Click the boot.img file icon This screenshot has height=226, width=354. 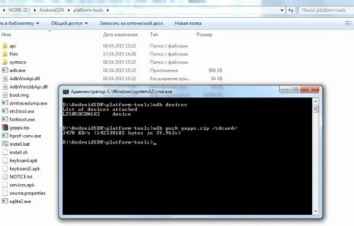coord(5,95)
